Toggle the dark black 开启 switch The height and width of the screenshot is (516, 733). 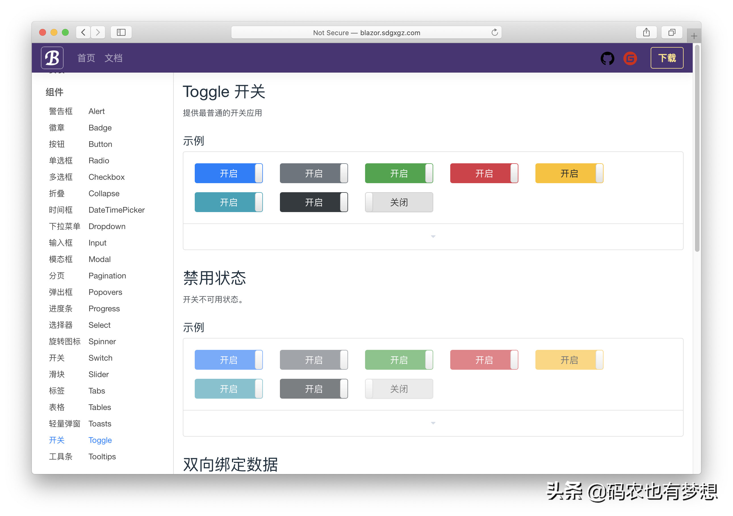tap(314, 202)
